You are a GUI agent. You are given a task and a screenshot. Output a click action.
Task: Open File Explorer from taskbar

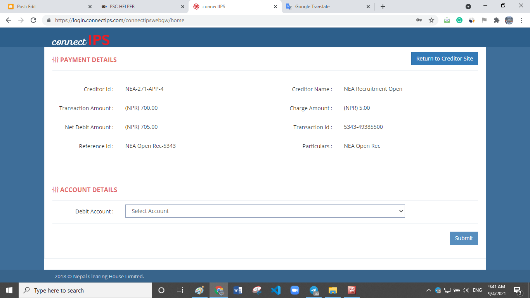(333, 290)
